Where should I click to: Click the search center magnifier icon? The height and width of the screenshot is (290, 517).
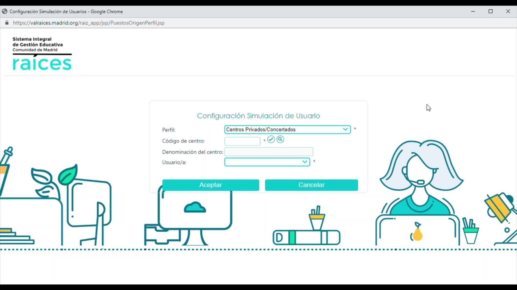coord(280,139)
